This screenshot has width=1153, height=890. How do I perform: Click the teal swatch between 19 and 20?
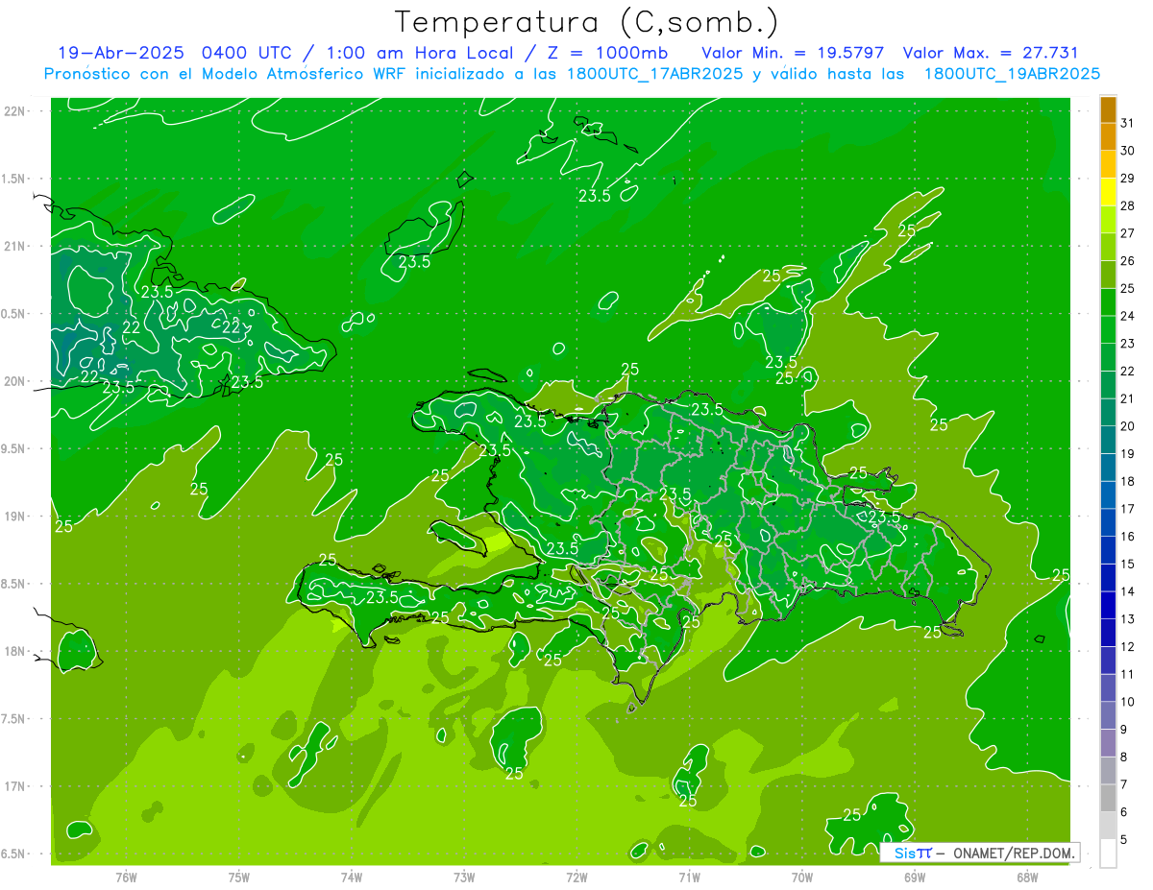tap(1108, 441)
